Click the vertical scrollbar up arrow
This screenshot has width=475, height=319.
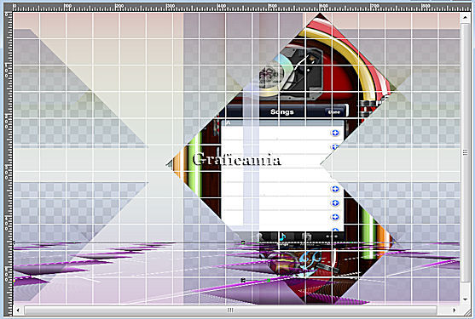465,17
